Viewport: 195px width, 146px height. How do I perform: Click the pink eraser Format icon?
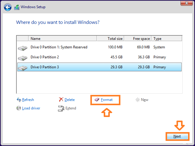97,99
